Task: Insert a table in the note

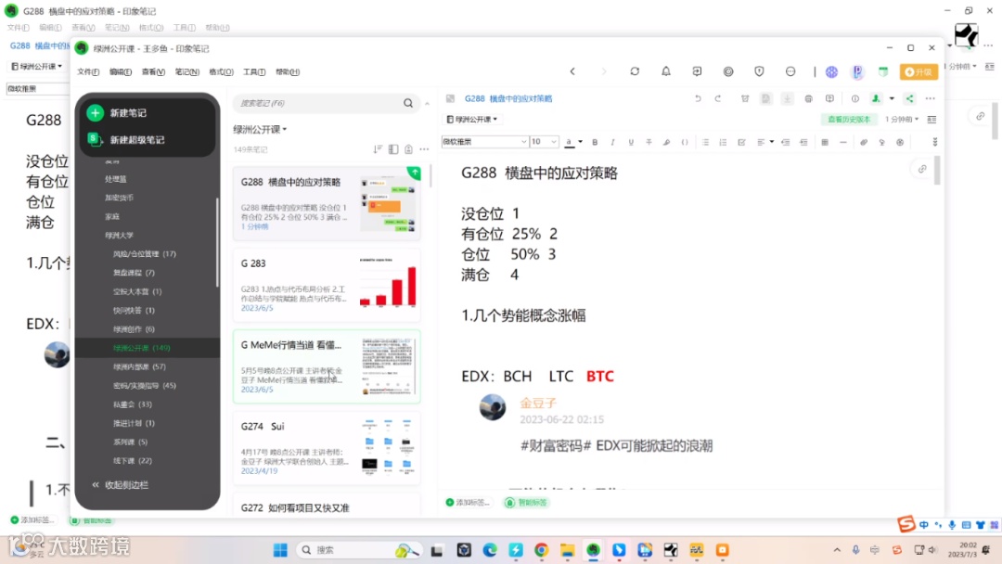Action: tap(825, 142)
